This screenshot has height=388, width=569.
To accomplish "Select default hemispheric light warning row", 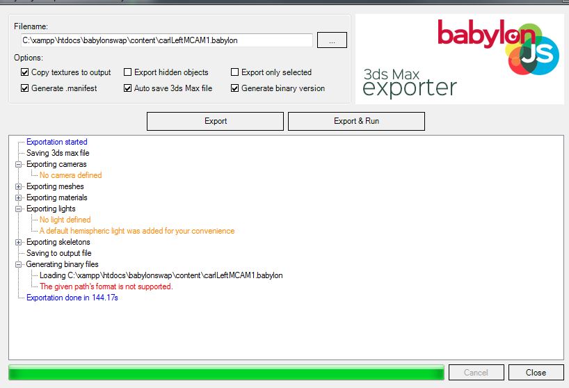I will pyautogui.click(x=137, y=231).
